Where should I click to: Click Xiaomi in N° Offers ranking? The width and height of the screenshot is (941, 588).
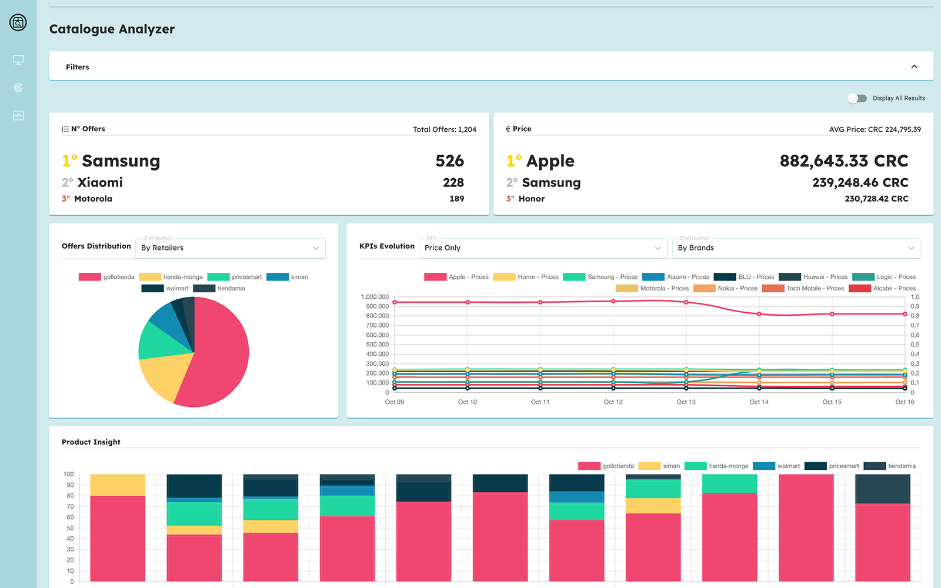click(x=100, y=182)
